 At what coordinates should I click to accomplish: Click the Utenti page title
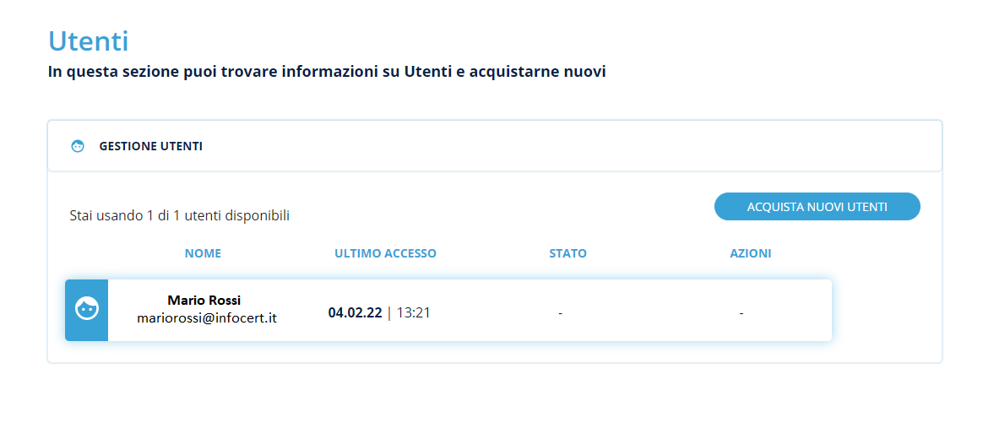click(88, 41)
